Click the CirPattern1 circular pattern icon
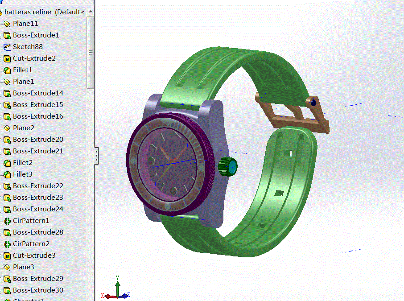Screen dimensions: 404x301 pos(7,221)
